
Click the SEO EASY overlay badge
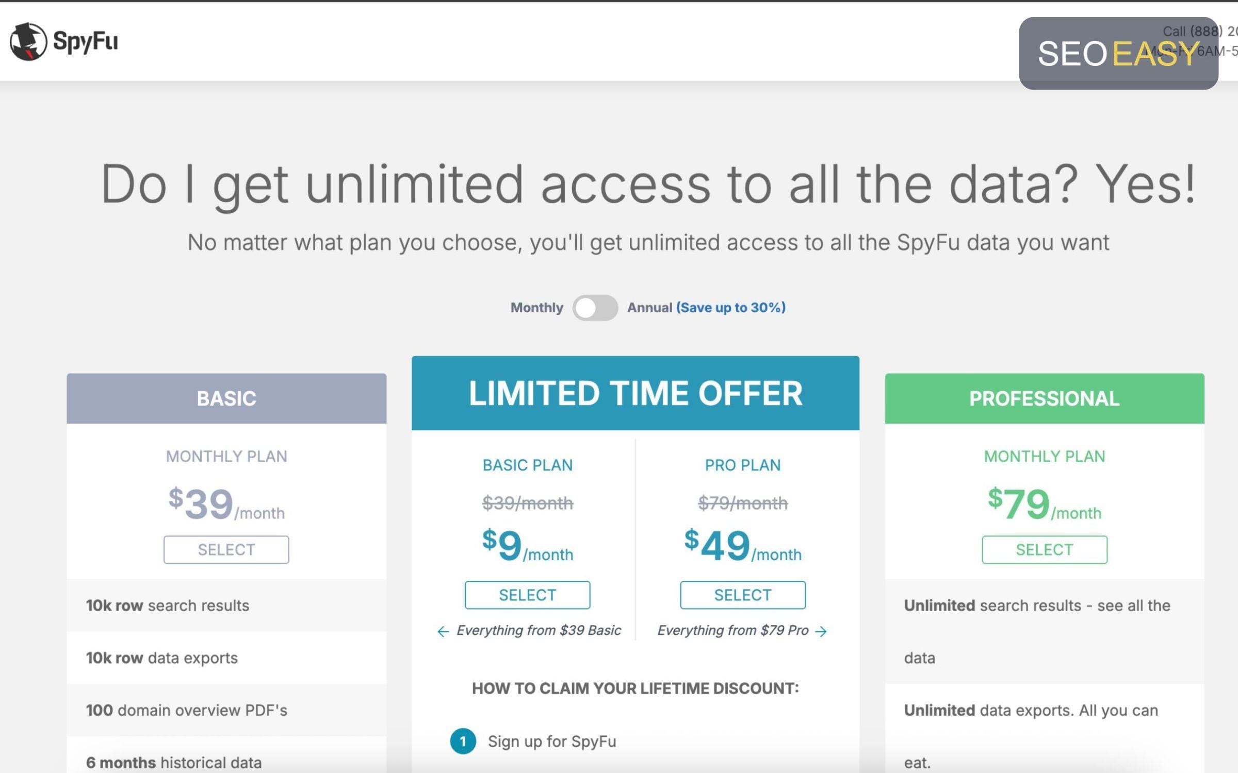[x=1118, y=54]
